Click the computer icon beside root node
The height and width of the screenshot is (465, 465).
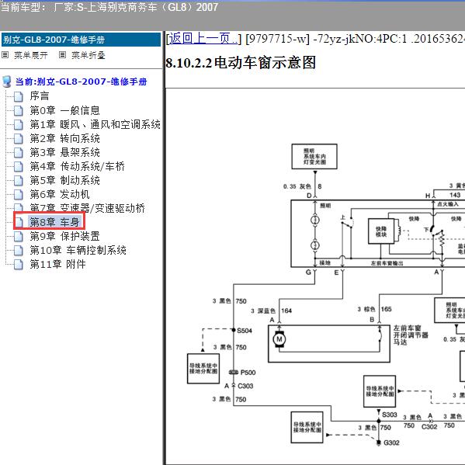[6, 82]
